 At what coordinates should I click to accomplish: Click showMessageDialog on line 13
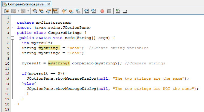76,79
